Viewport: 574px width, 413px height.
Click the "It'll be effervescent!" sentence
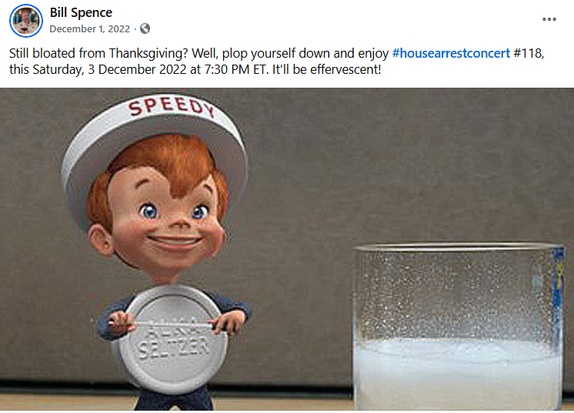tap(326, 69)
